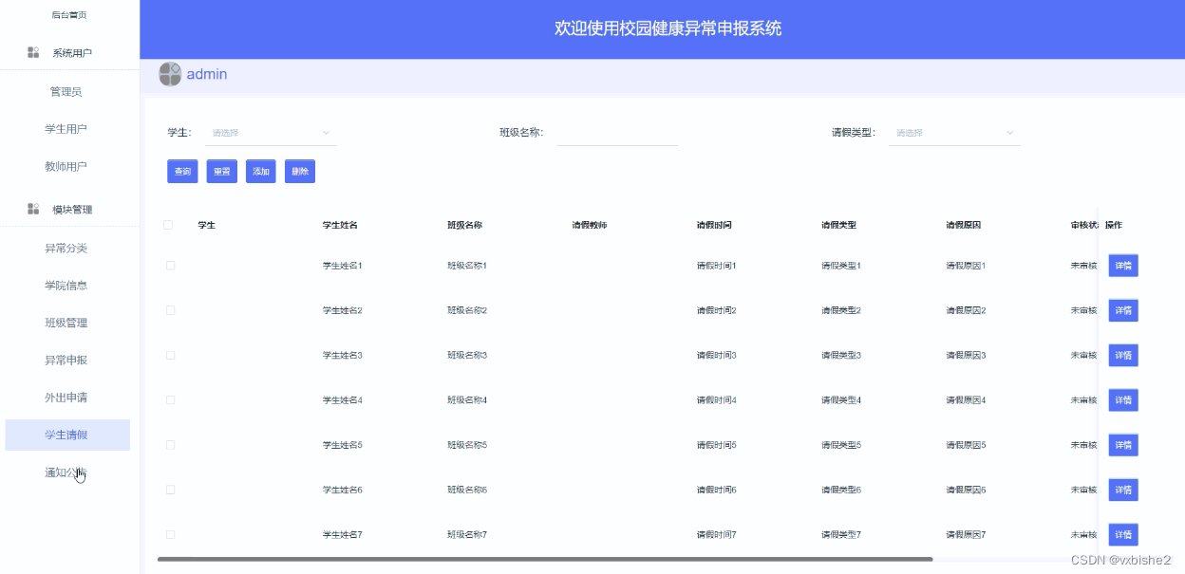Click the 请假原因1 cell
The width and height of the screenshot is (1185, 574).
pyautogui.click(x=967, y=266)
